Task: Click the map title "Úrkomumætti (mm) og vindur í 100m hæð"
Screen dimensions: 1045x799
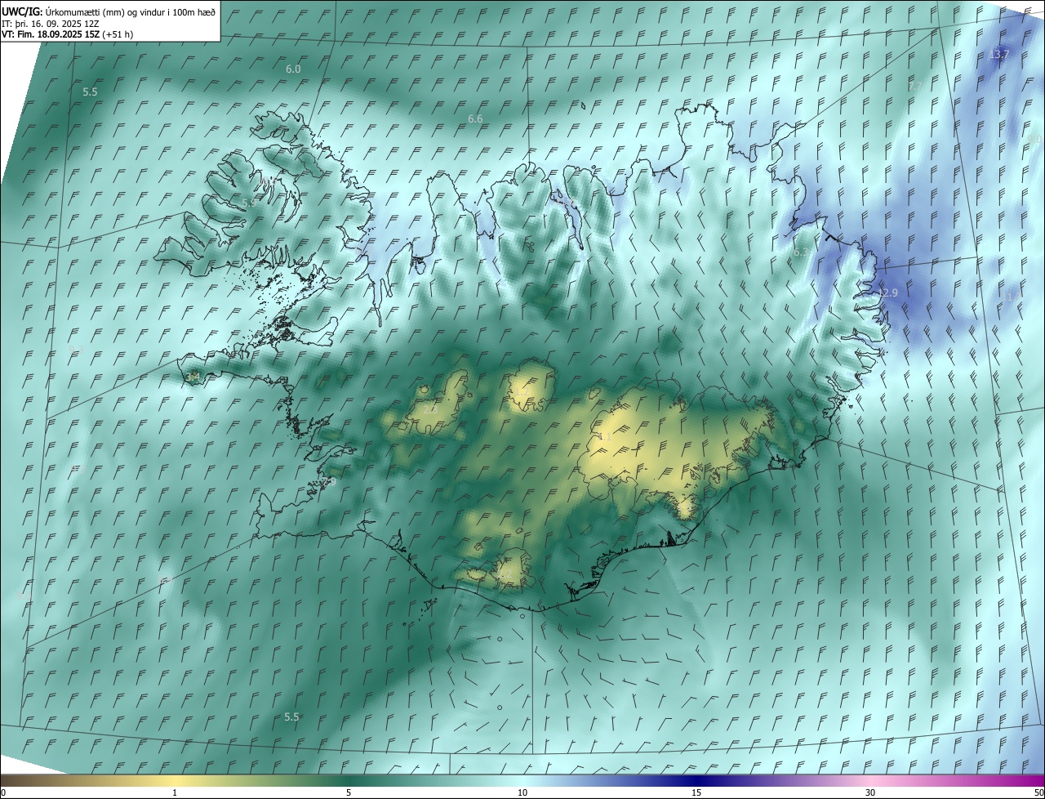Action: click(131, 11)
